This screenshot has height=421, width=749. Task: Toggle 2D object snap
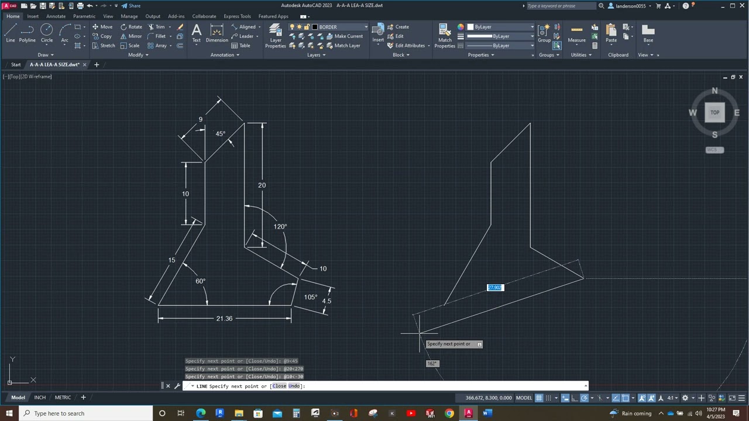(x=626, y=398)
